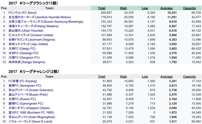Open Incheon United team link
Image resolution: width=202 pixels, height=124 pixels.
tap(31, 35)
